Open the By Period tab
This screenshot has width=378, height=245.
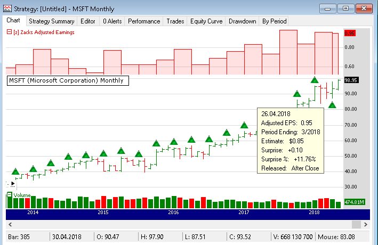(x=275, y=21)
